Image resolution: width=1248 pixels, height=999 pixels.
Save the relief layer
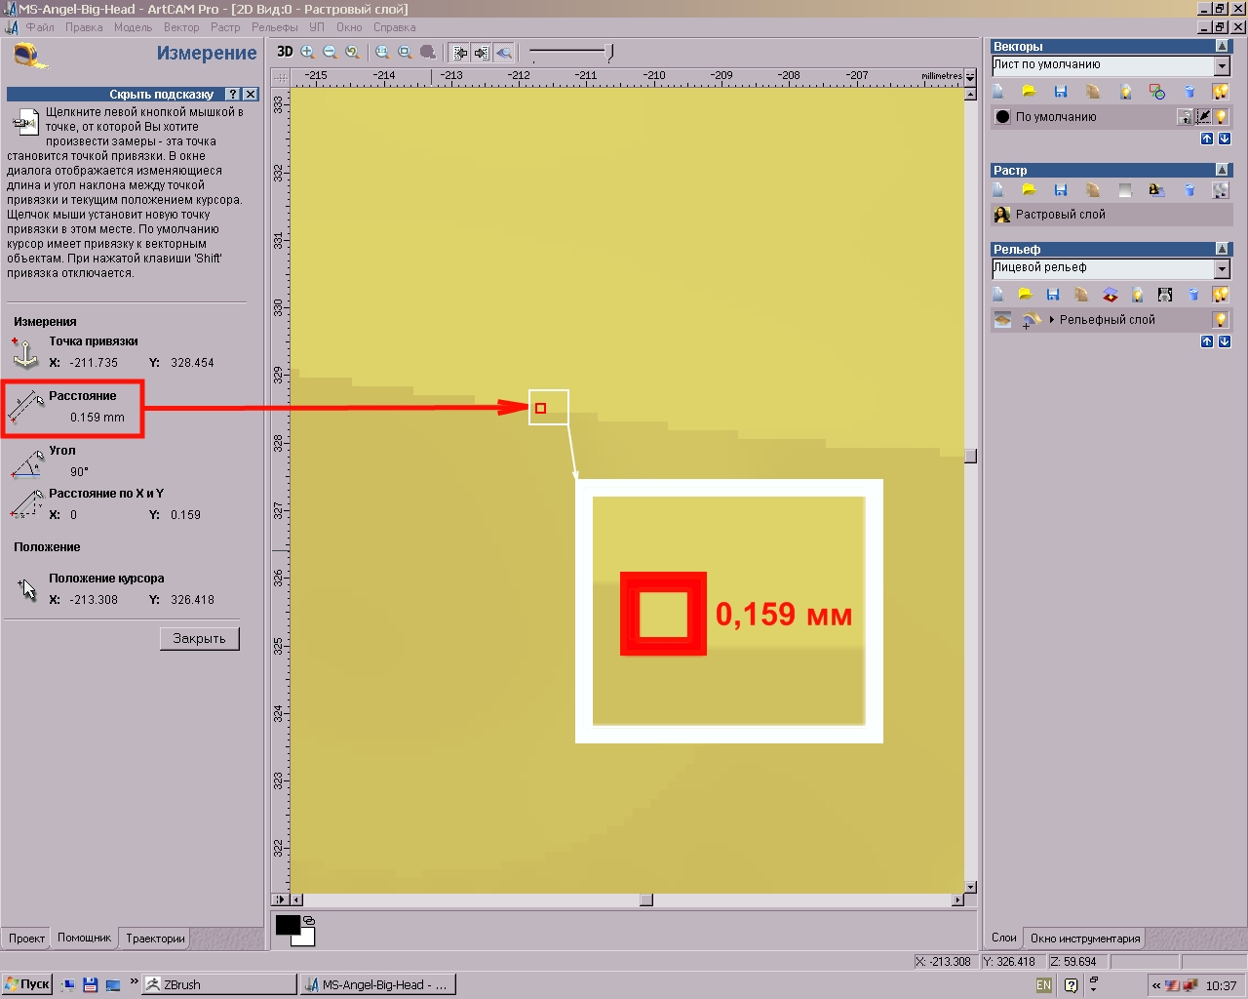(1053, 295)
